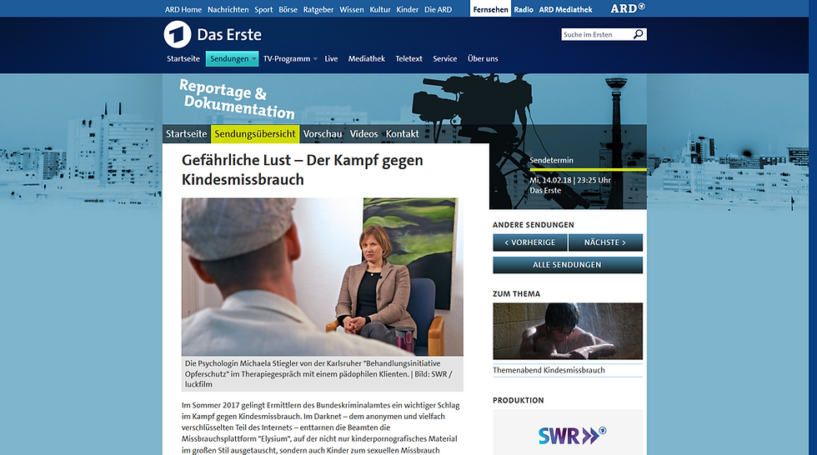Image resolution: width=817 pixels, height=455 pixels.
Task: Select the Fernsehen tab
Action: tap(490, 9)
